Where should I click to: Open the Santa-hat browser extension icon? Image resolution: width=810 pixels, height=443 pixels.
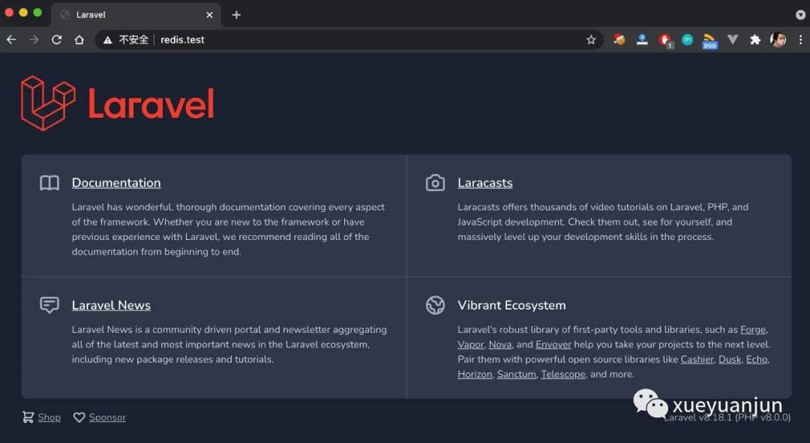[619, 39]
